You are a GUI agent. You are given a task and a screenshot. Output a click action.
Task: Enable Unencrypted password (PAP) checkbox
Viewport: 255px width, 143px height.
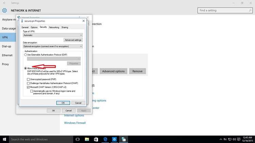pyautogui.click(x=28, y=79)
